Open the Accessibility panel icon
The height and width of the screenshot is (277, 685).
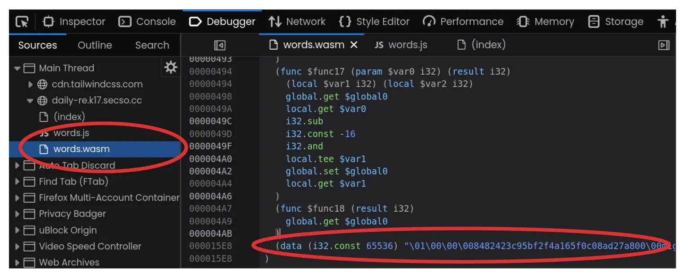tap(663, 21)
